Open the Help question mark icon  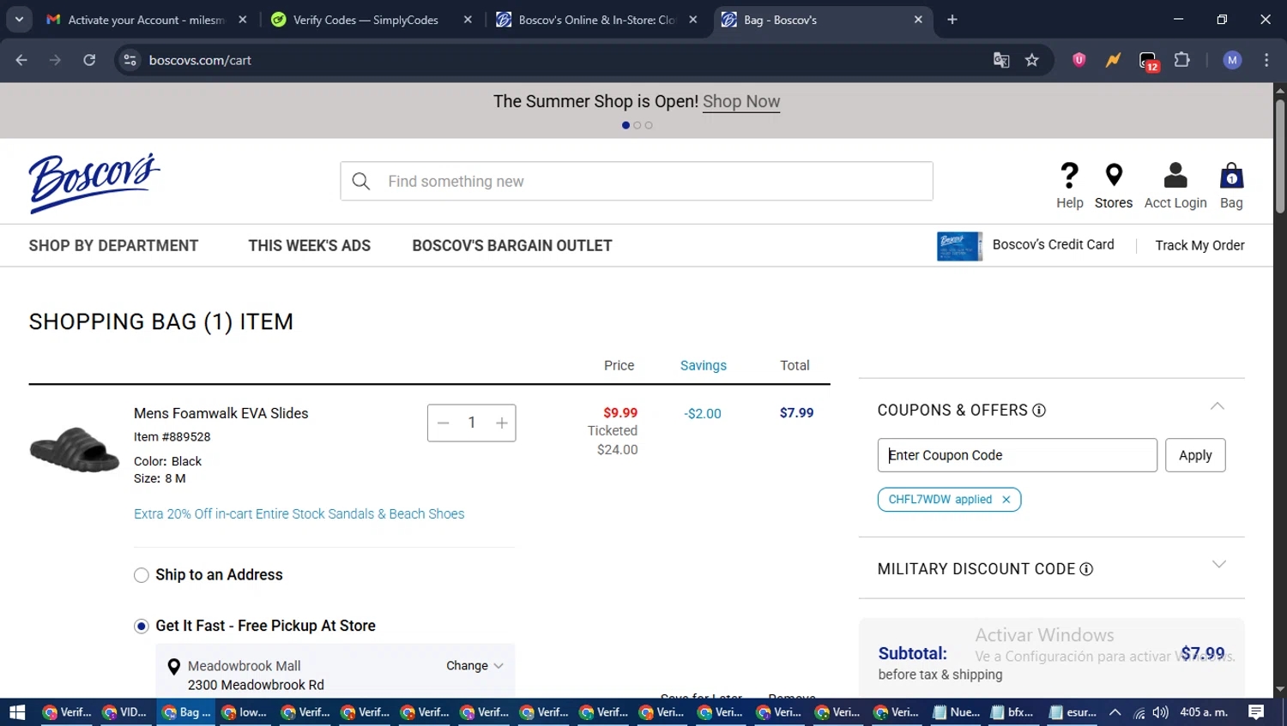1069,176
